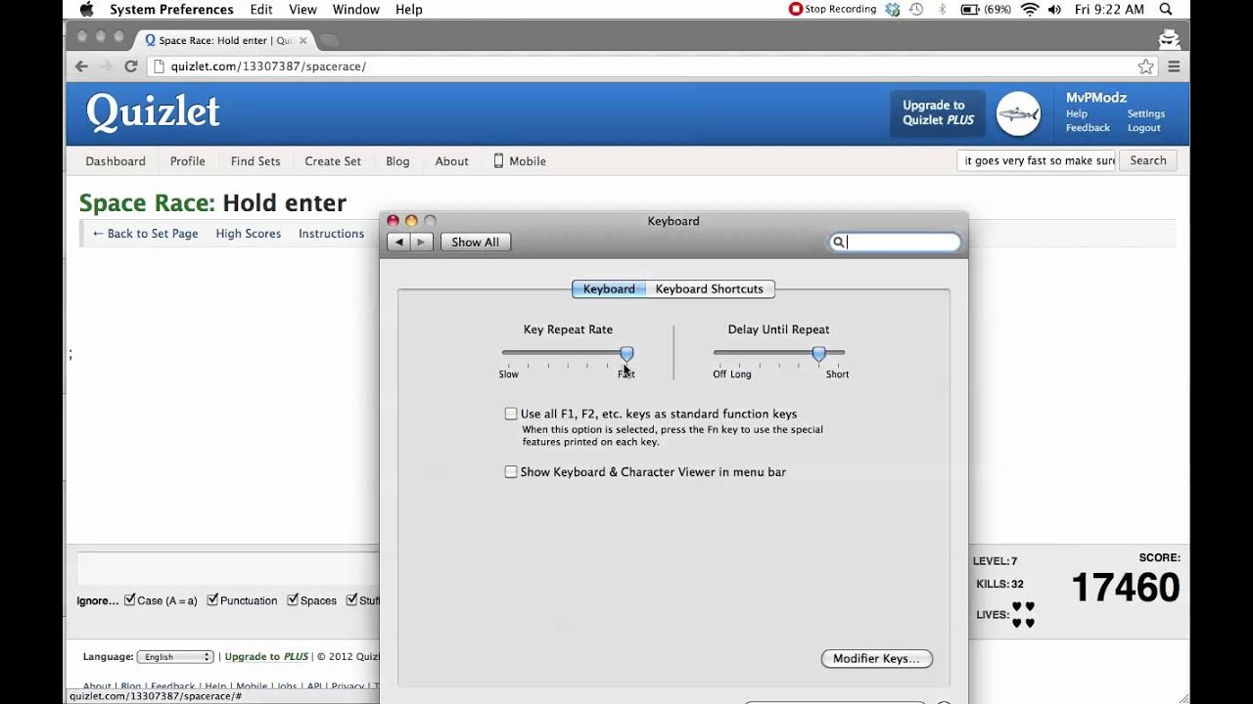The height and width of the screenshot is (704, 1253).
Task: Click Upgrade to Quizlet PLUS button
Action: 938,112
